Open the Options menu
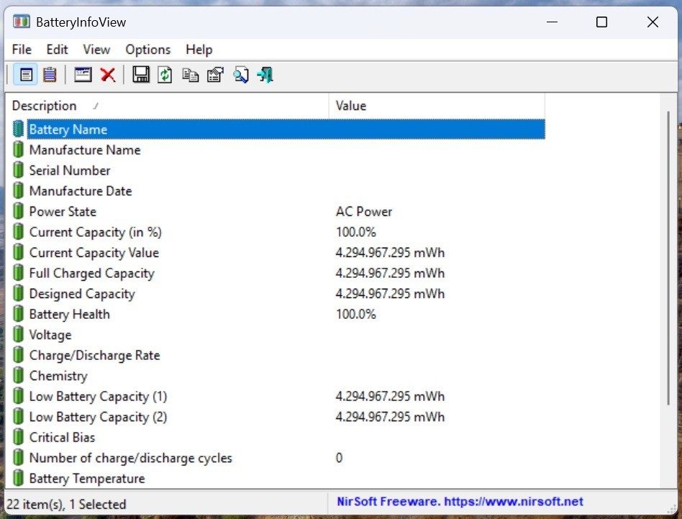Image resolution: width=682 pixels, height=519 pixels. (148, 50)
